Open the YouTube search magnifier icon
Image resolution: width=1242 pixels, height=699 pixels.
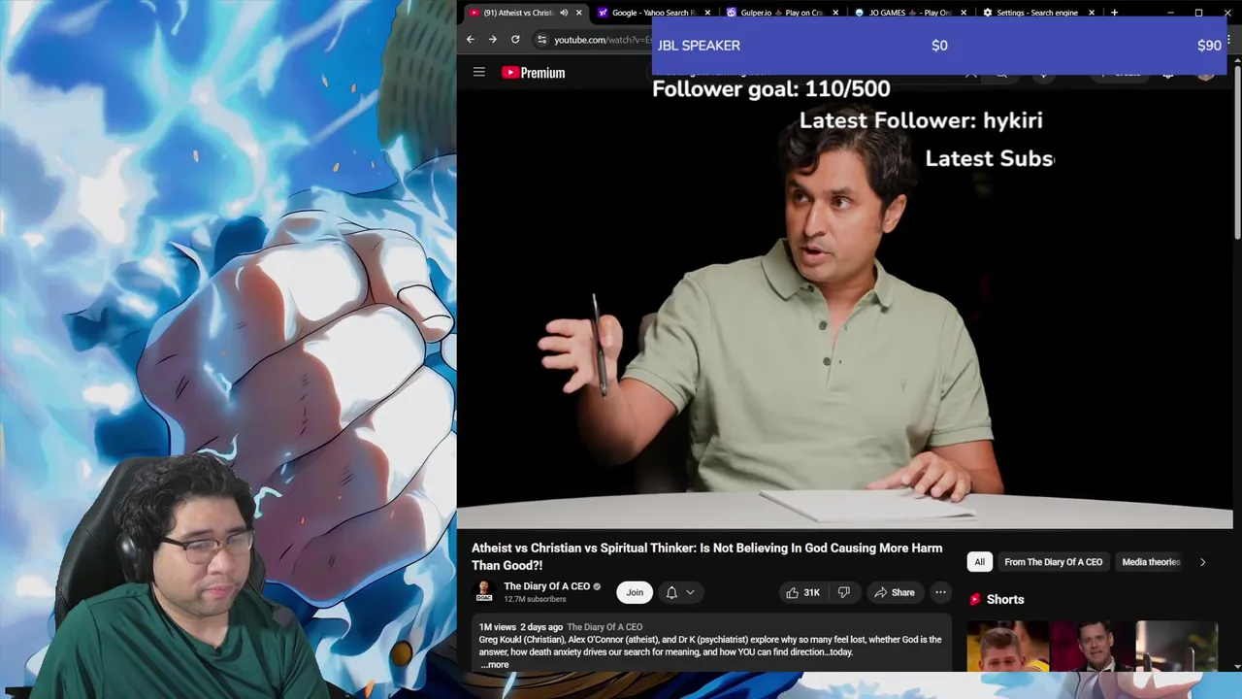(1001, 73)
